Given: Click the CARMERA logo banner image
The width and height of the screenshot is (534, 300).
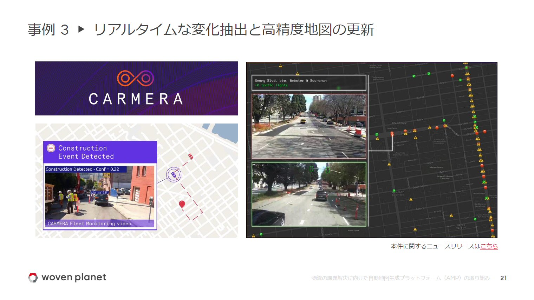Looking at the screenshot, I should click(136, 88).
